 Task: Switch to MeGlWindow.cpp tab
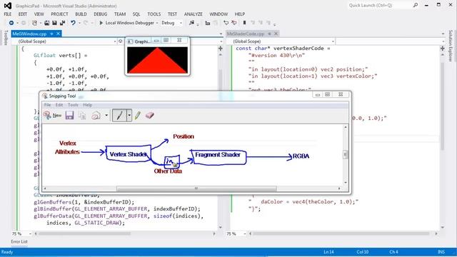[29, 34]
